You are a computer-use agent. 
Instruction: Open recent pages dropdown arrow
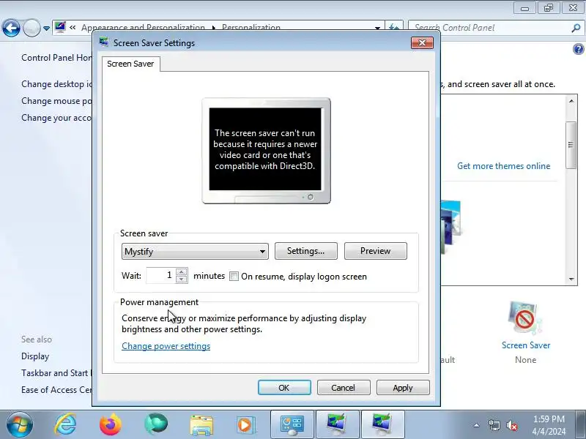[46, 29]
